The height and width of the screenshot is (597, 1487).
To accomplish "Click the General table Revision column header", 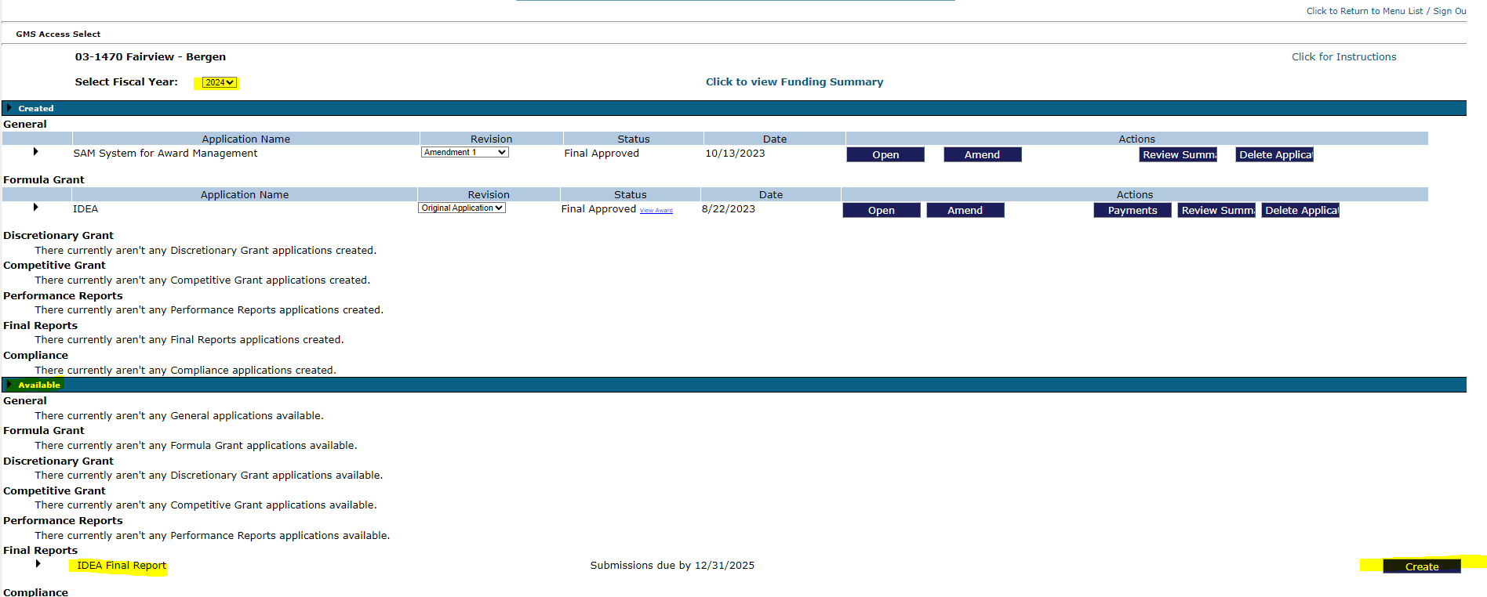I will (x=491, y=139).
